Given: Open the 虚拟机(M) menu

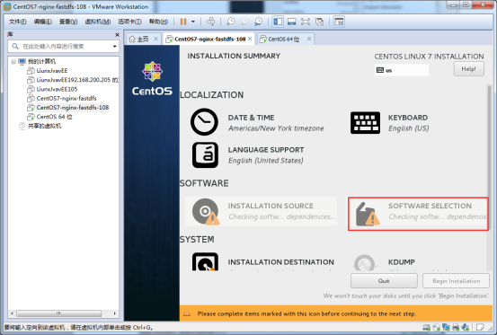Looking at the screenshot, I should 98,22.
